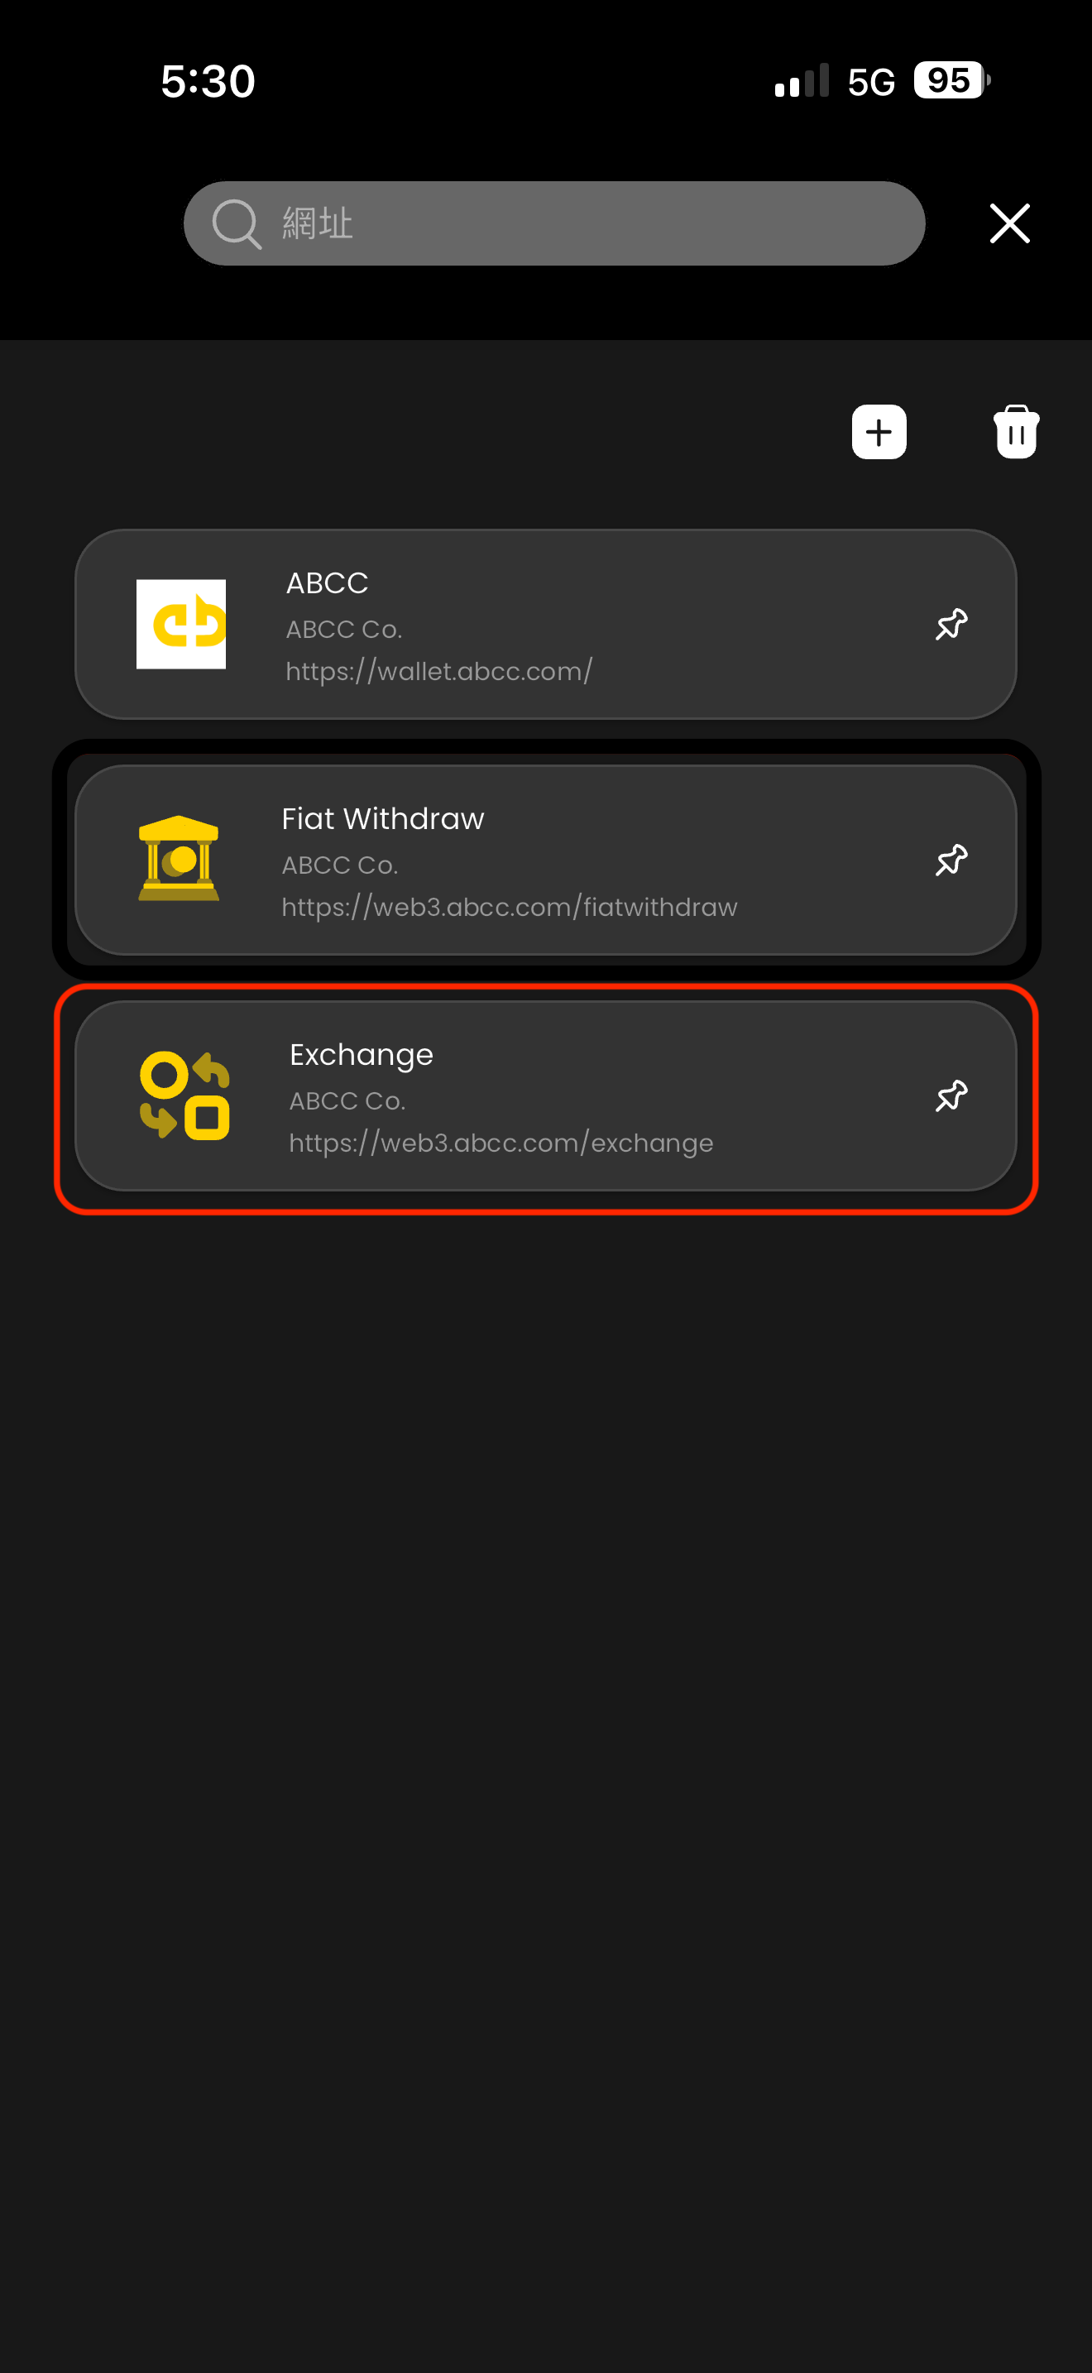The image size is (1092, 2373).
Task: Pin the Exchange entry
Action: pos(951,1095)
